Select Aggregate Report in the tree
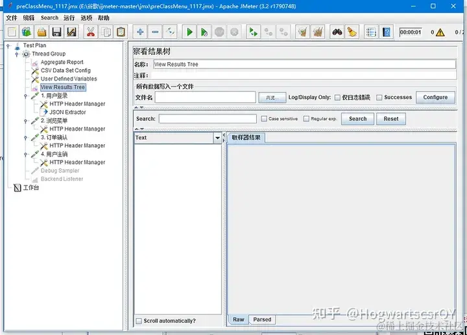The width and height of the screenshot is (467, 335). click(62, 62)
